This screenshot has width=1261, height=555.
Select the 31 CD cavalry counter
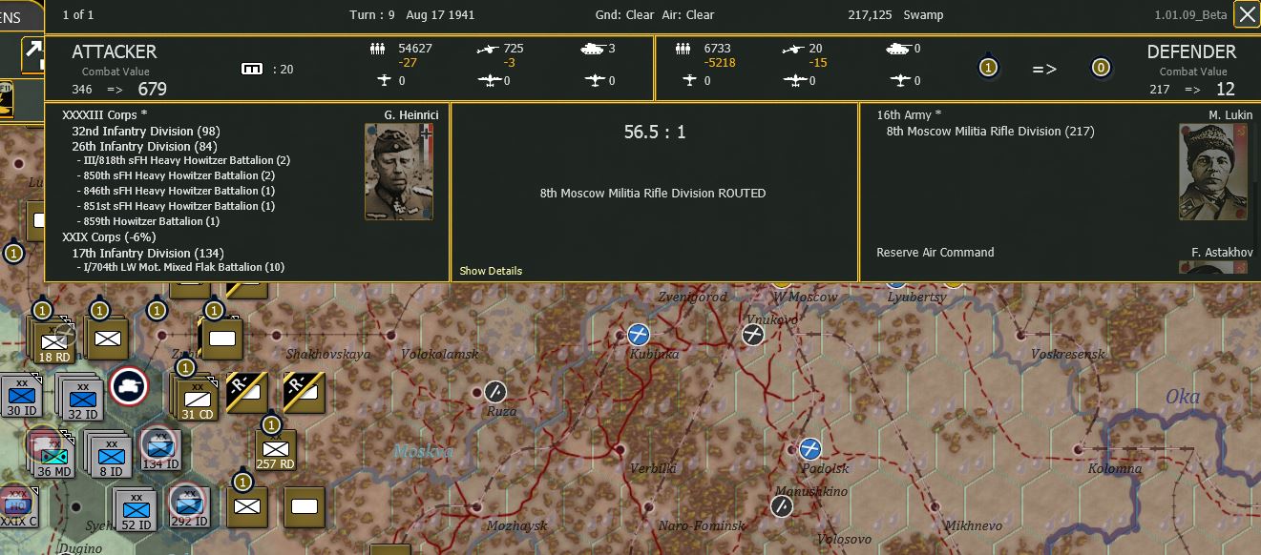[x=197, y=398]
